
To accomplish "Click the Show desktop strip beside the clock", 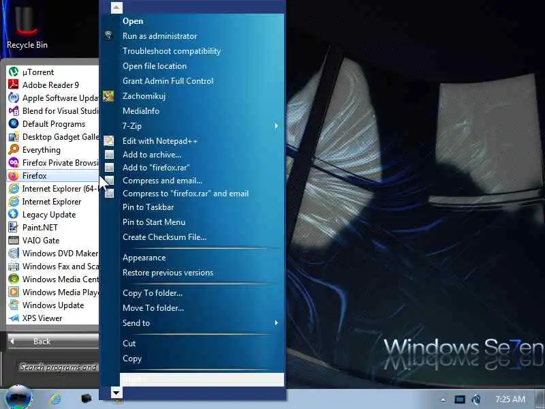I will click(540, 399).
